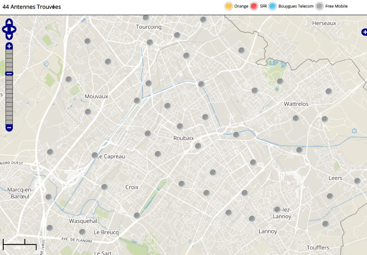This screenshot has height=255, width=367.
Task: Pan the map left with arrow
Action: (x=4, y=29)
